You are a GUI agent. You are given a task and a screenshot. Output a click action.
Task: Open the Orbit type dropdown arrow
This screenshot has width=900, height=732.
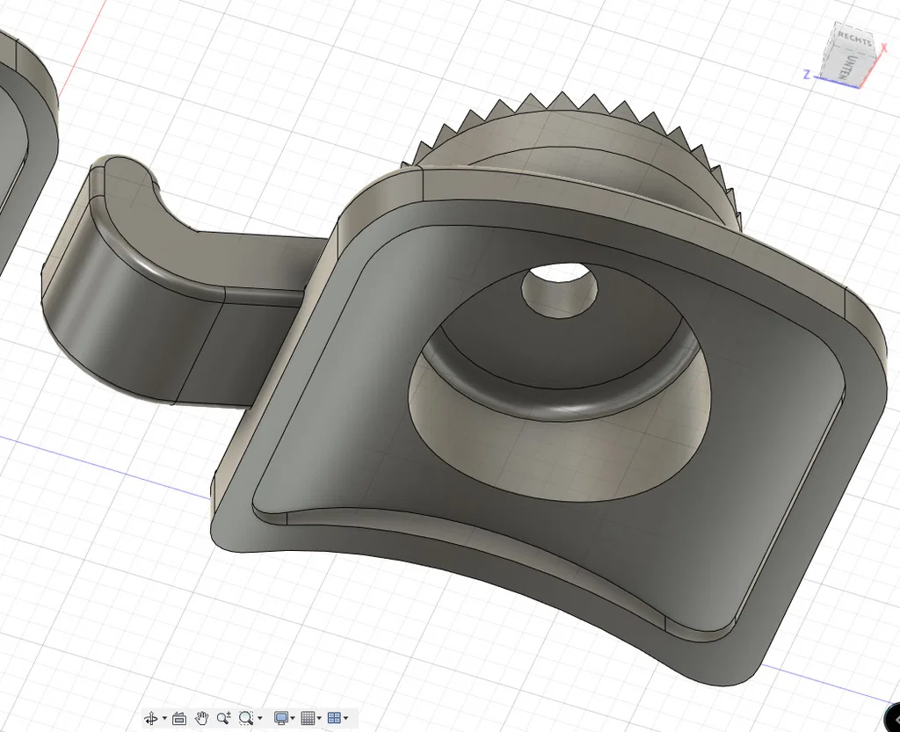tap(164, 718)
